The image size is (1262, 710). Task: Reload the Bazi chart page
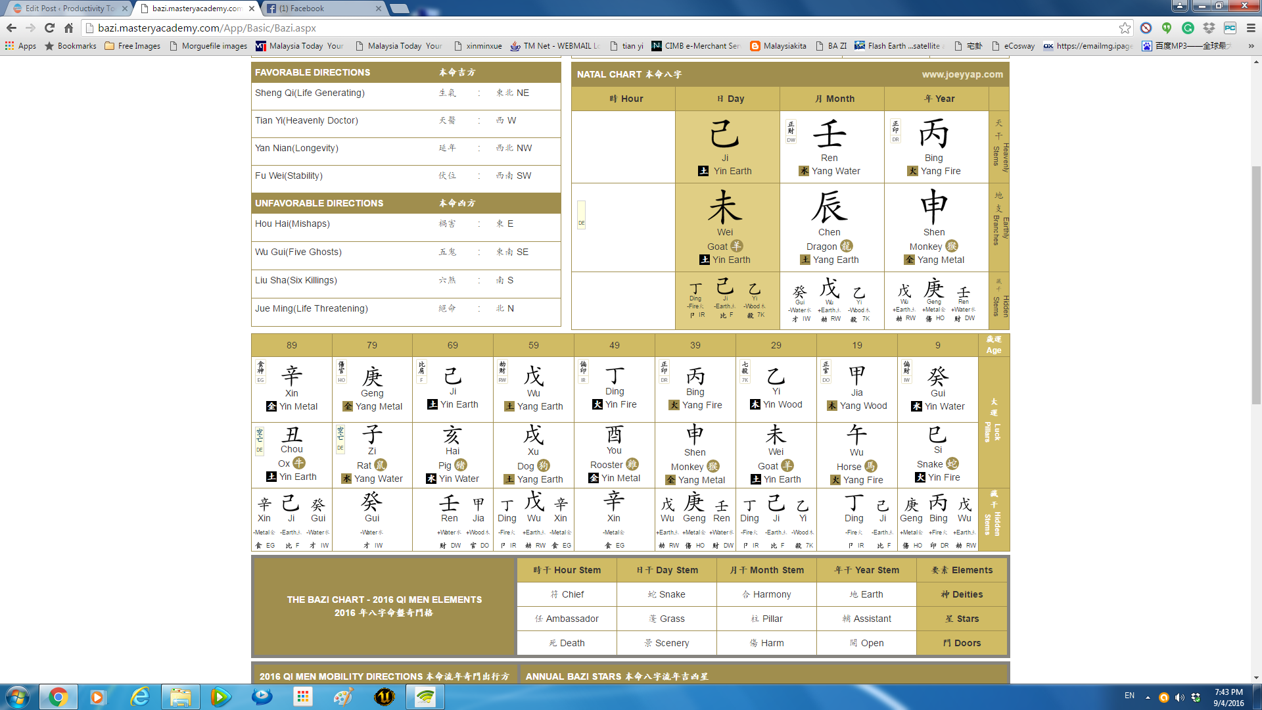(49, 28)
